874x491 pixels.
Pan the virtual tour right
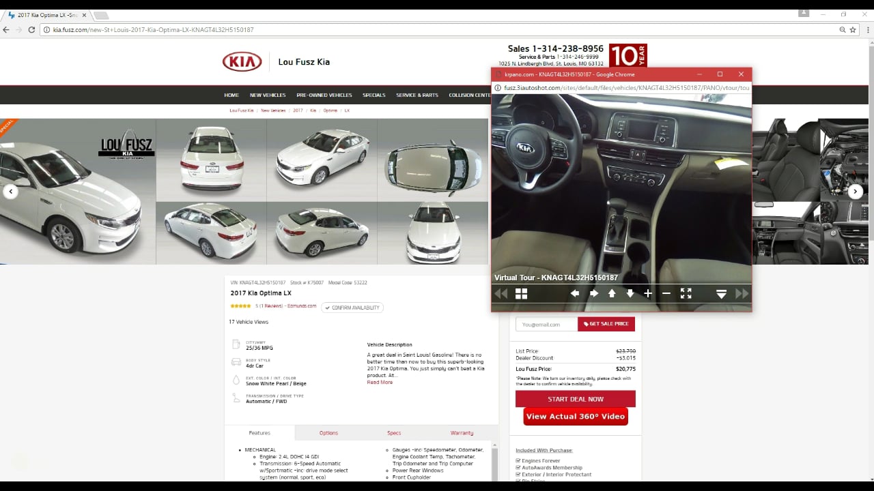point(593,293)
